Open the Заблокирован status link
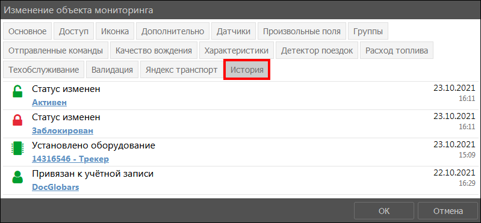The width and height of the screenshot is (481, 223). [63, 131]
